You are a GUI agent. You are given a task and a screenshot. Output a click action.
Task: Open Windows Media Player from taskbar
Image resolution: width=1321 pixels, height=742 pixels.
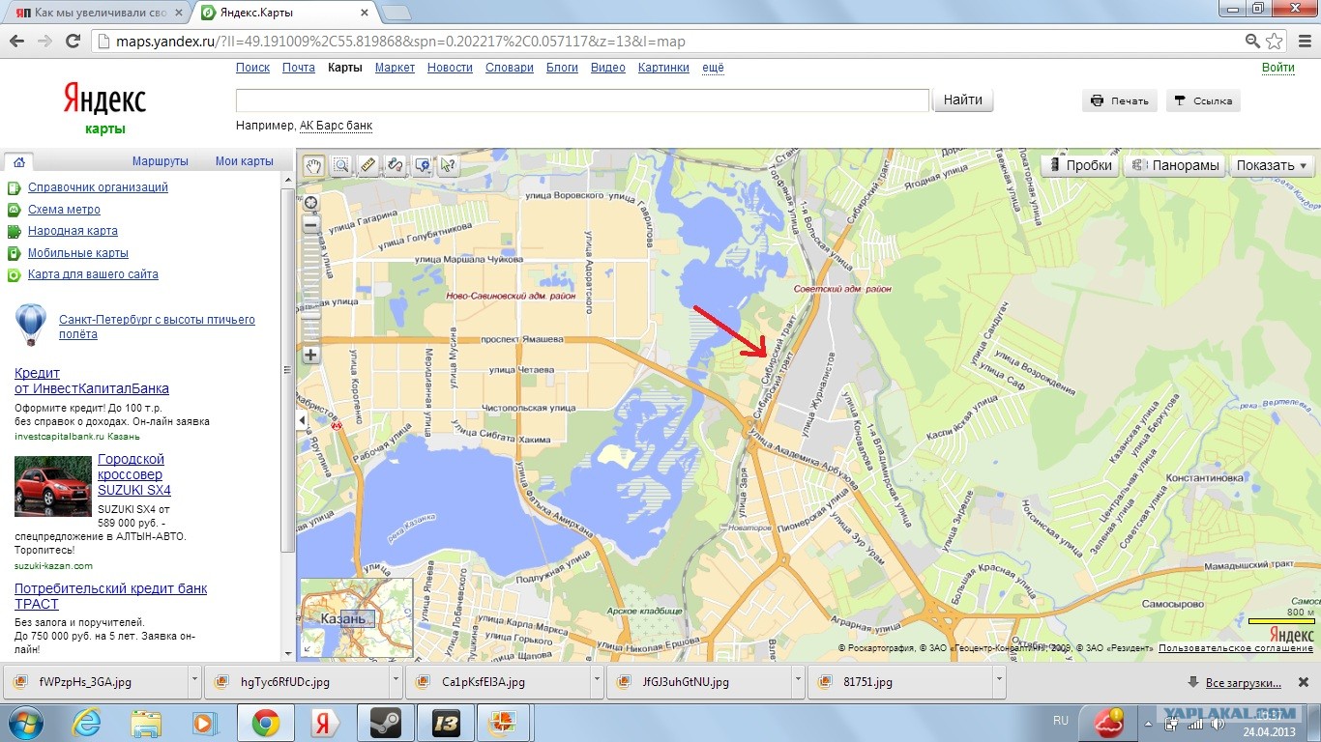click(x=204, y=723)
